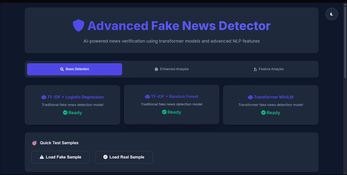Load the fake news sample
Screen dimensions: 347x175
pos(60,157)
